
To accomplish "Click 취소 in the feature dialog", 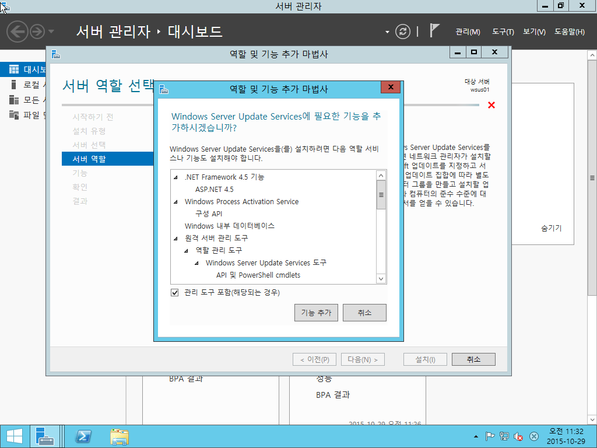I will click(x=364, y=313).
